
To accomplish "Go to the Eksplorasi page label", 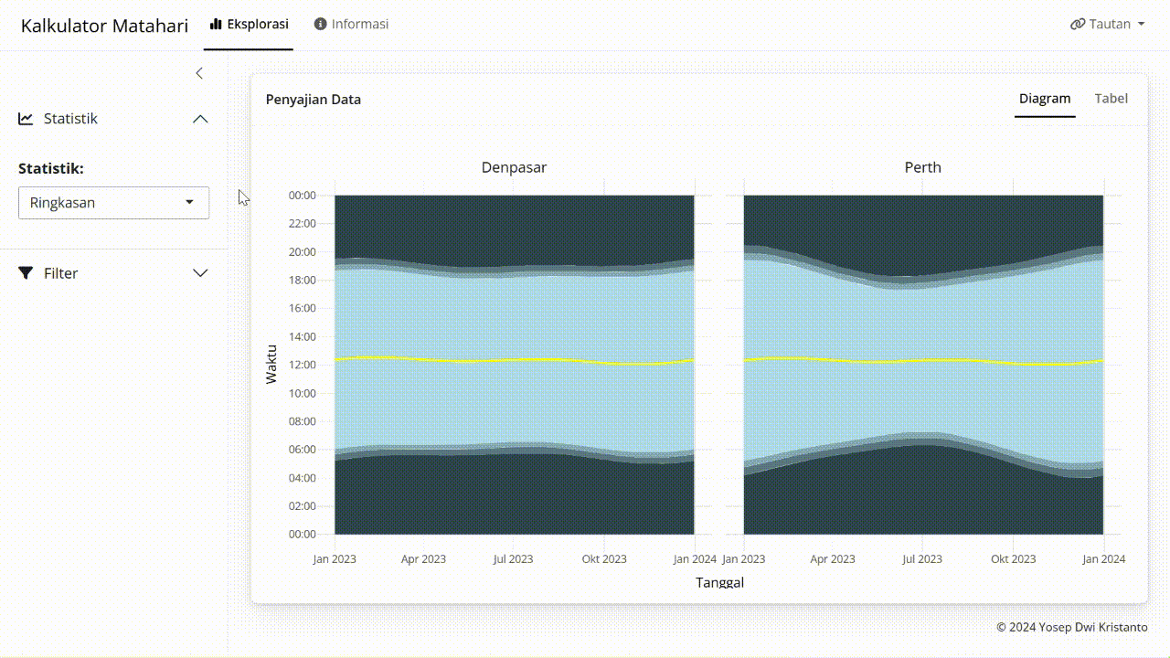I will point(258,24).
